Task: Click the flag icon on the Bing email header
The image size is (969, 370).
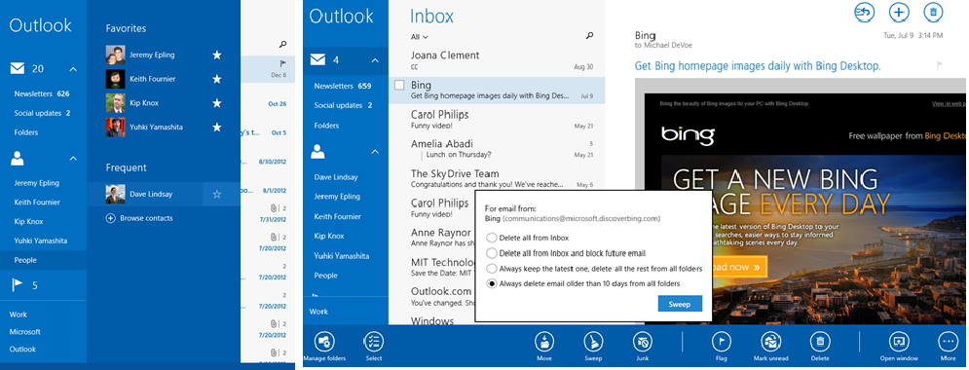Action: pyautogui.click(x=940, y=65)
